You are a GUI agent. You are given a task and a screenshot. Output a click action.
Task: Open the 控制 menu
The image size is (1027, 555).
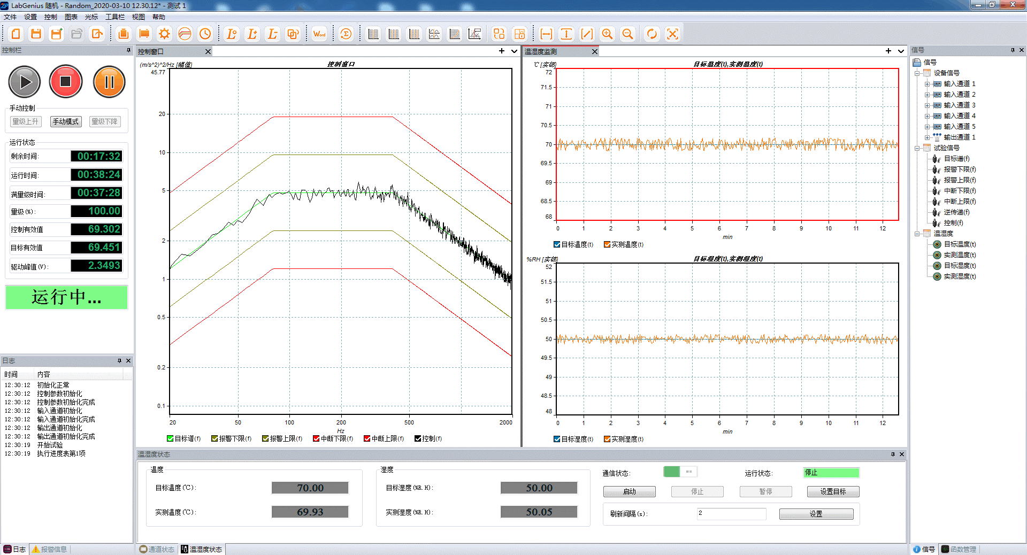pyautogui.click(x=51, y=17)
